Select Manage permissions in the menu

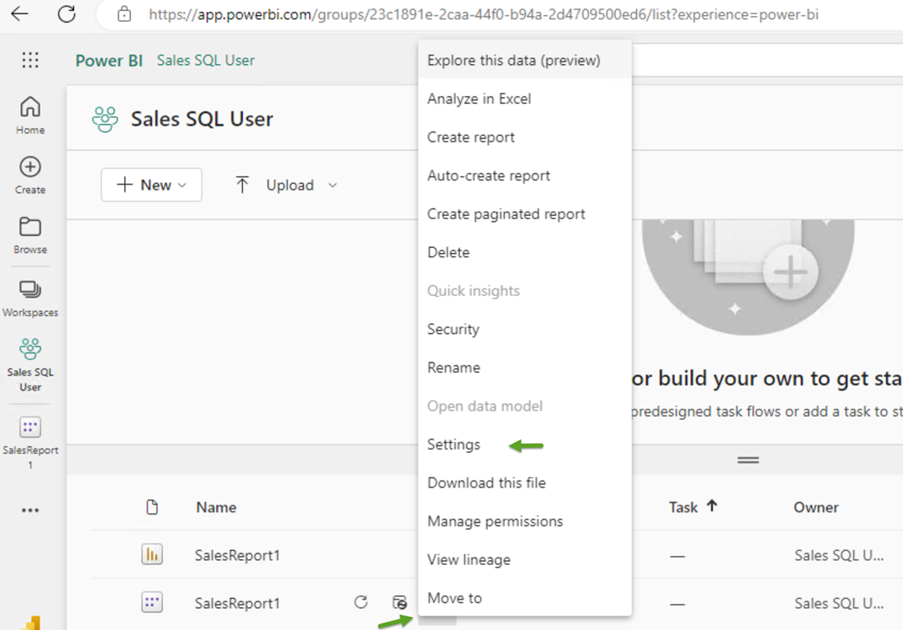pos(495,521)
